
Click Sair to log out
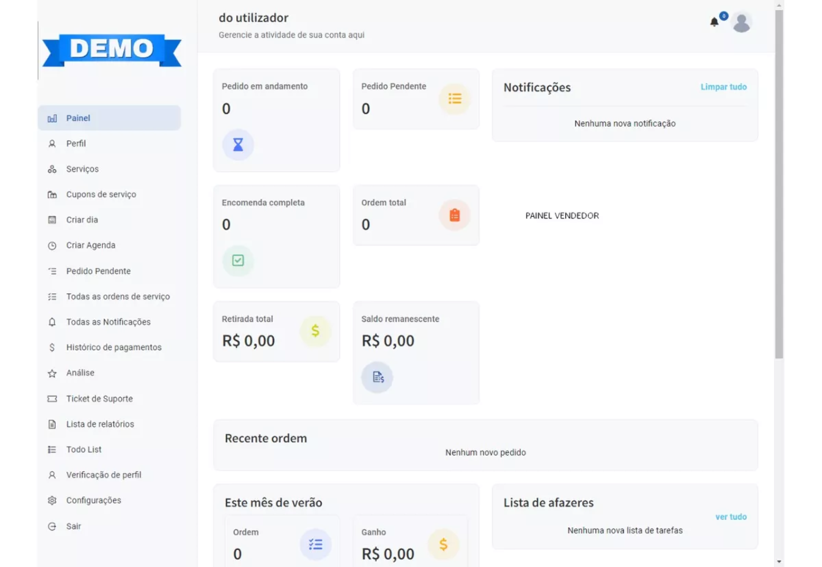(73, 526)
